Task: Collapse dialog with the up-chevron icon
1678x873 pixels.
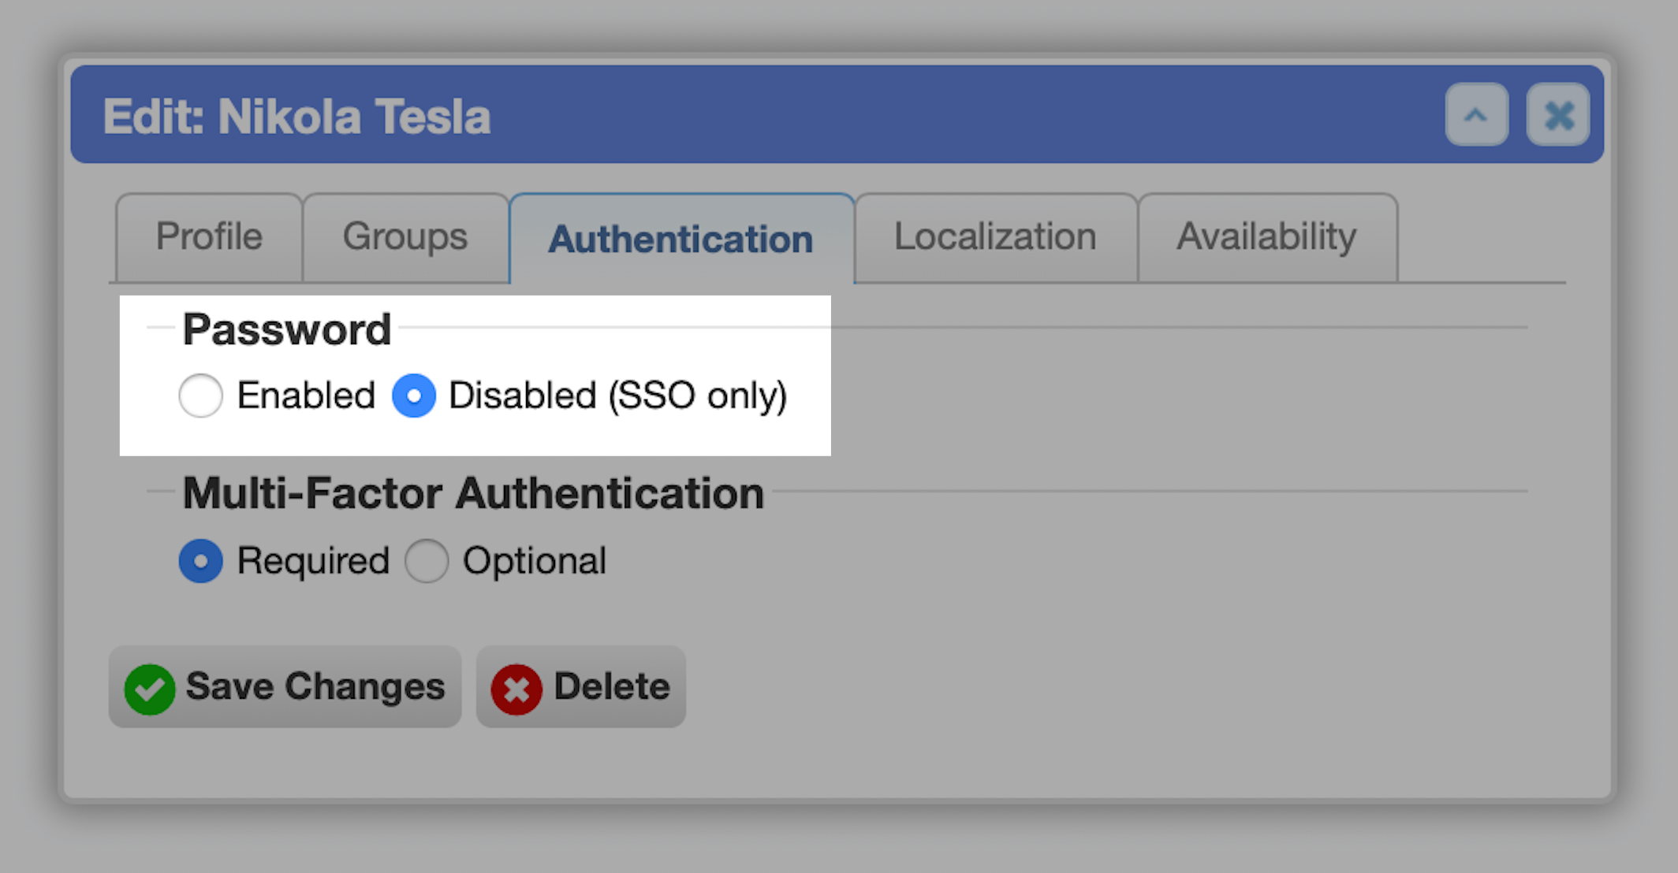Action: tap(1476, 115)
